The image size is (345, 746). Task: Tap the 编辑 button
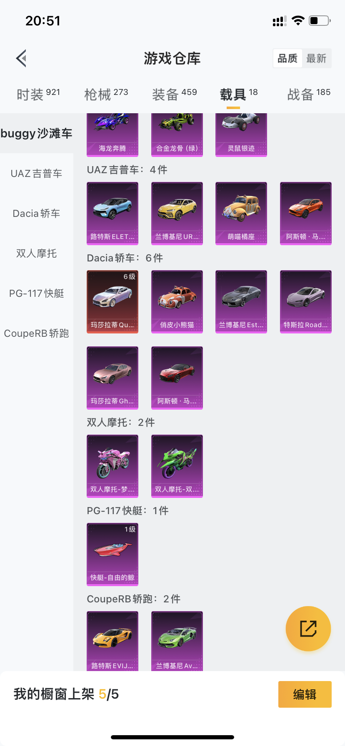pyautogui.click(x=305, y=694)
